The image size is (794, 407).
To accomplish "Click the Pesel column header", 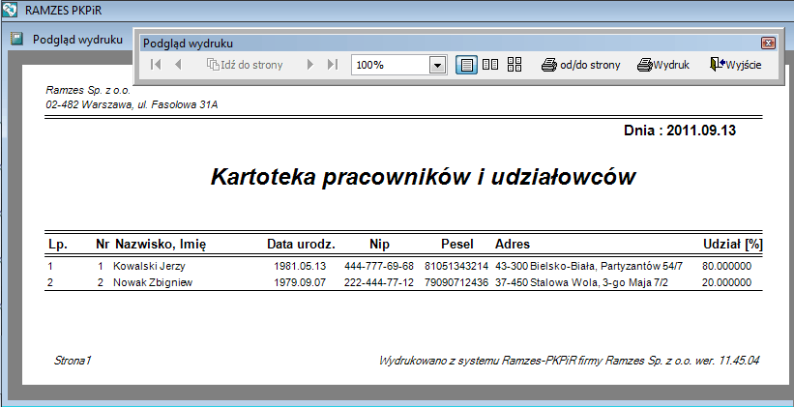I will (x=457, y=244).
